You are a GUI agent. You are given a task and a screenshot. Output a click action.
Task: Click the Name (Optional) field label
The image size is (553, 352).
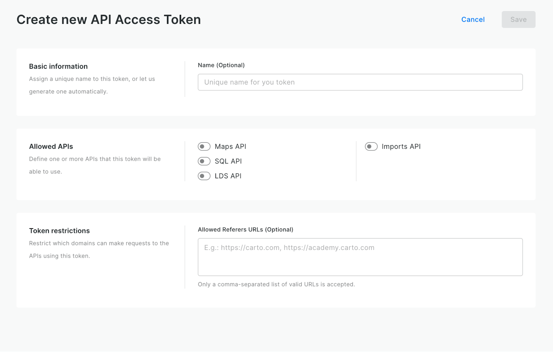[x=221, y=65]
